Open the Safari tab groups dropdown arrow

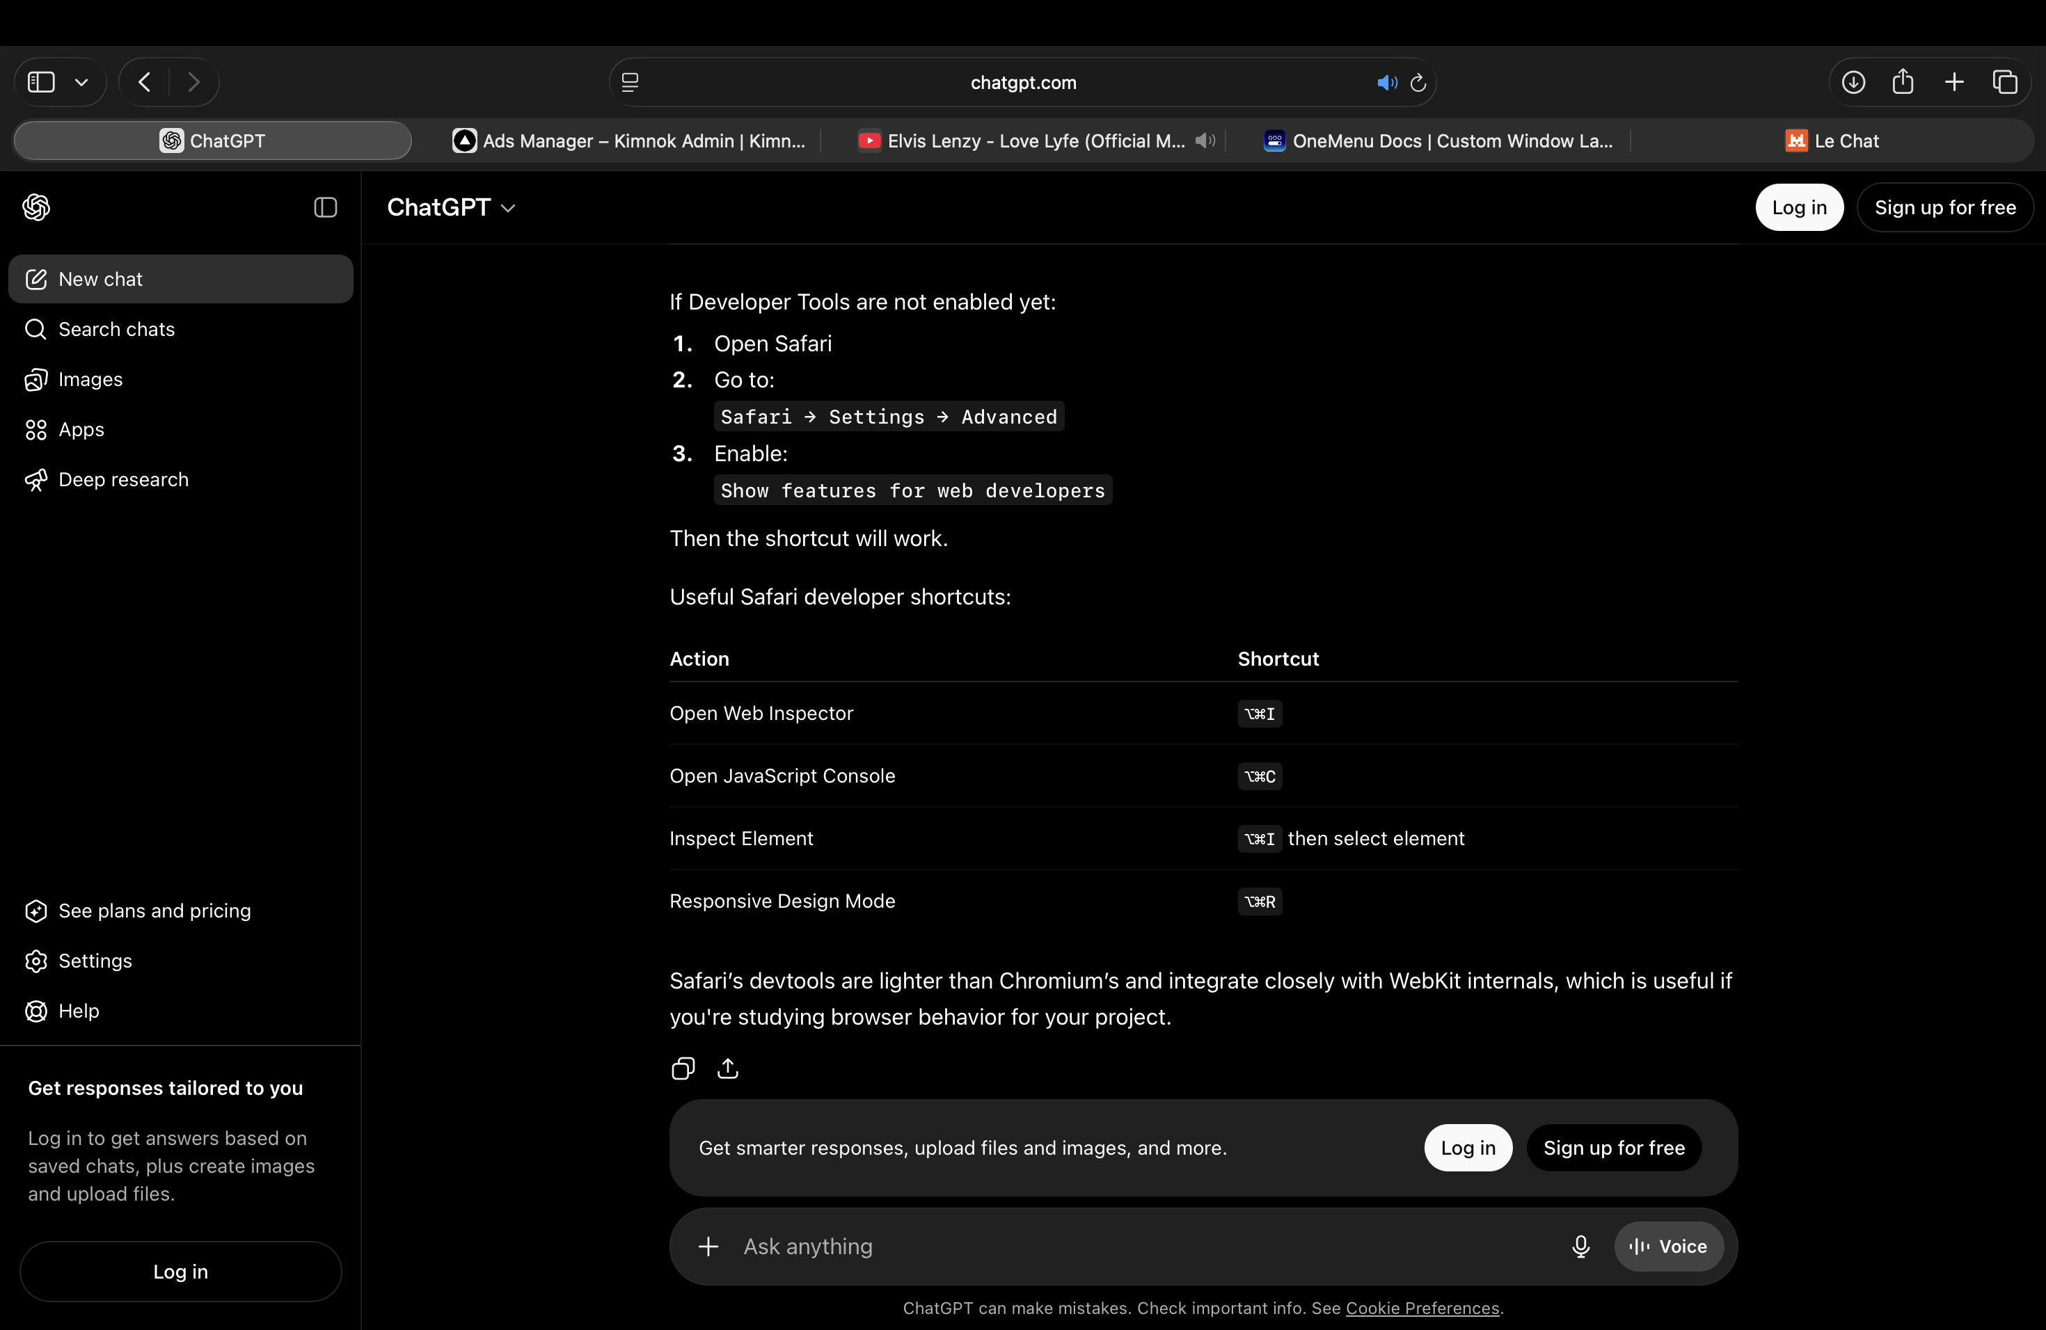pyautogui.click(x=81, y=83)
